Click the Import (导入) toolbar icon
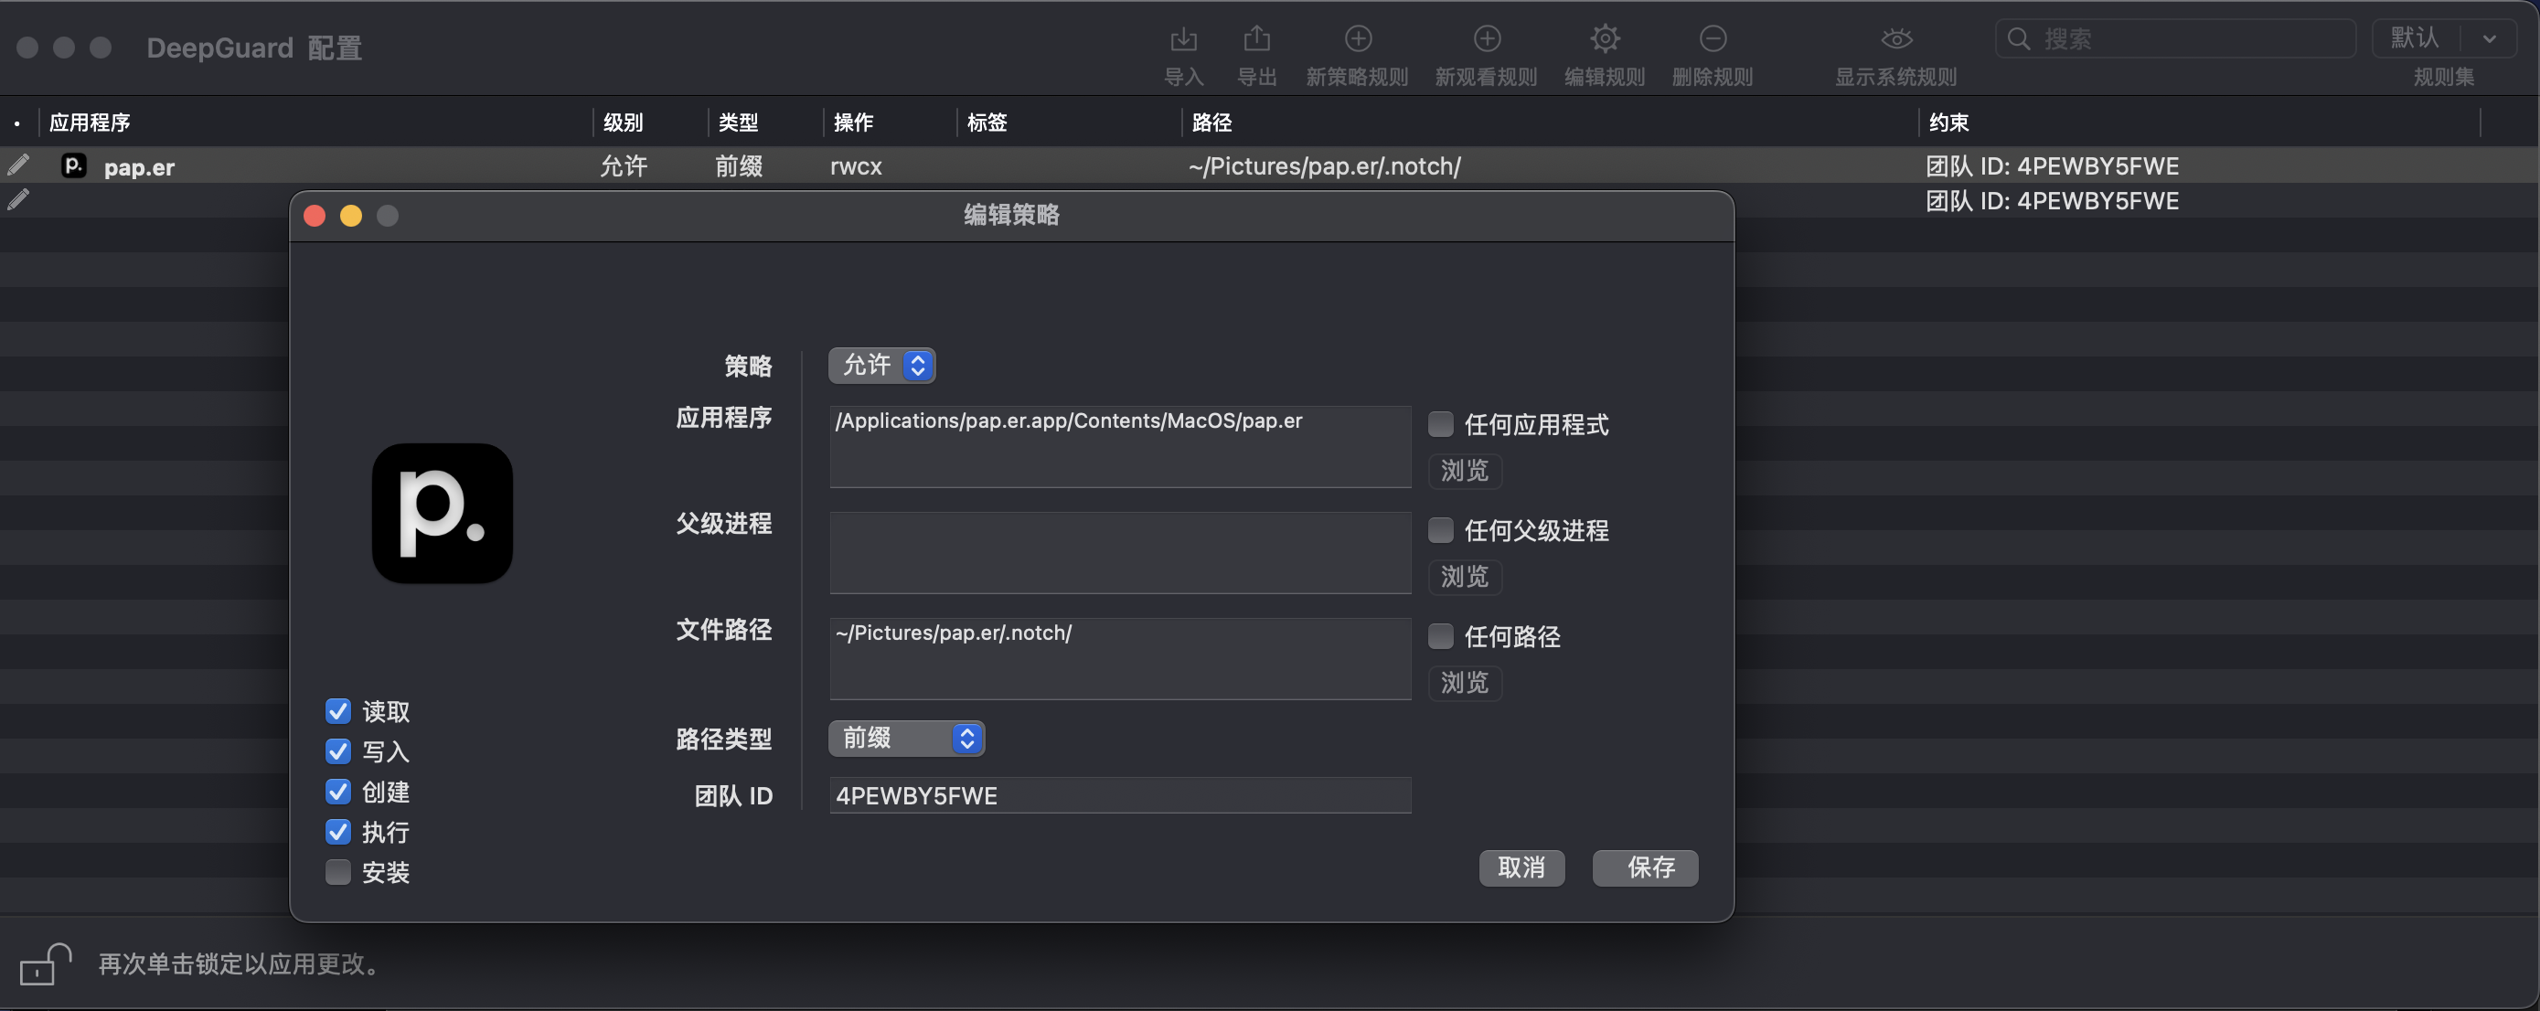The height and width of the screenshot is (1011, 2540). click(x=1182, y=39)
